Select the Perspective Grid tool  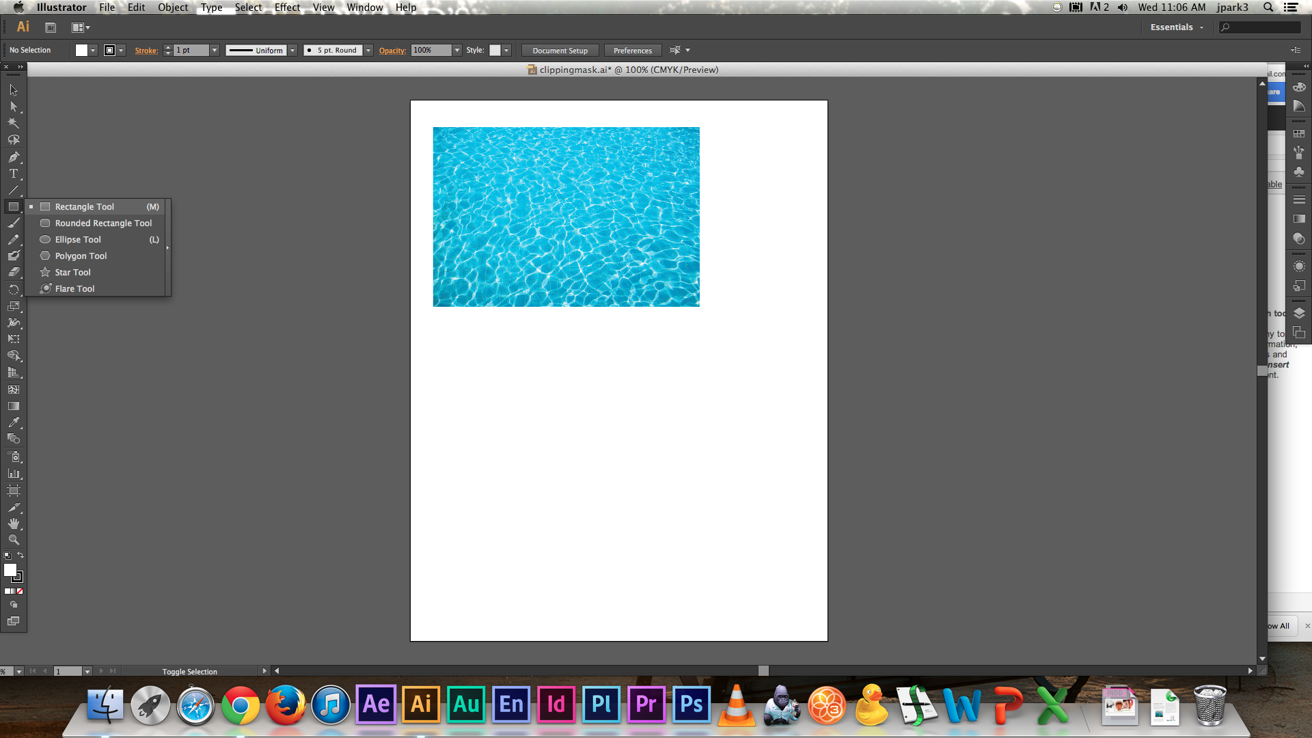point(13,372)
